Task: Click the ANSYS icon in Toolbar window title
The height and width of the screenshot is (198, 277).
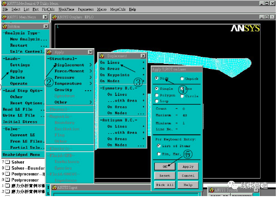Action: [x=212, y=190]
